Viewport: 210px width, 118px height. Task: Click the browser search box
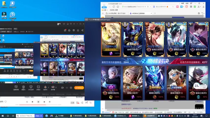(x=163, y=7)
